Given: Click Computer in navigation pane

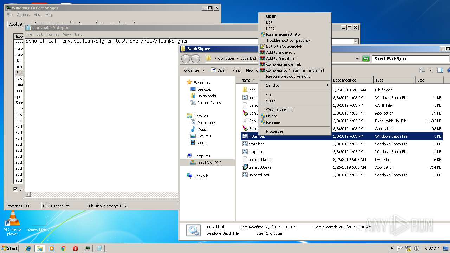Looking at the screenshot, I should pos(202,156).
